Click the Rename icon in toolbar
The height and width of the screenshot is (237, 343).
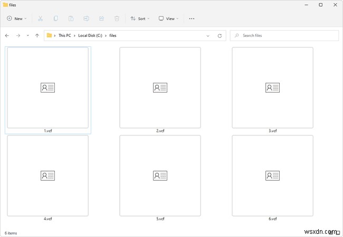(86, 18)
